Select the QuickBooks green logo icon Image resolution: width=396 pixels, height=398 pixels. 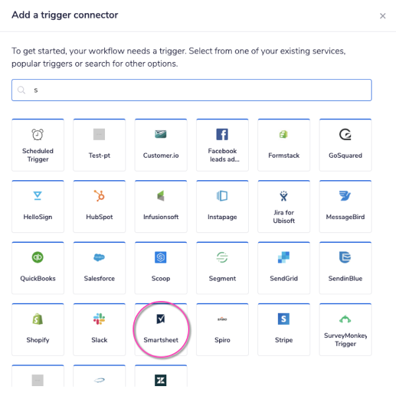click(x=38, y=257)
